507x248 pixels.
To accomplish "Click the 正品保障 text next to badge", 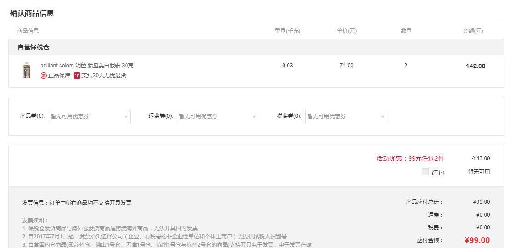I will tap(59, 76).
